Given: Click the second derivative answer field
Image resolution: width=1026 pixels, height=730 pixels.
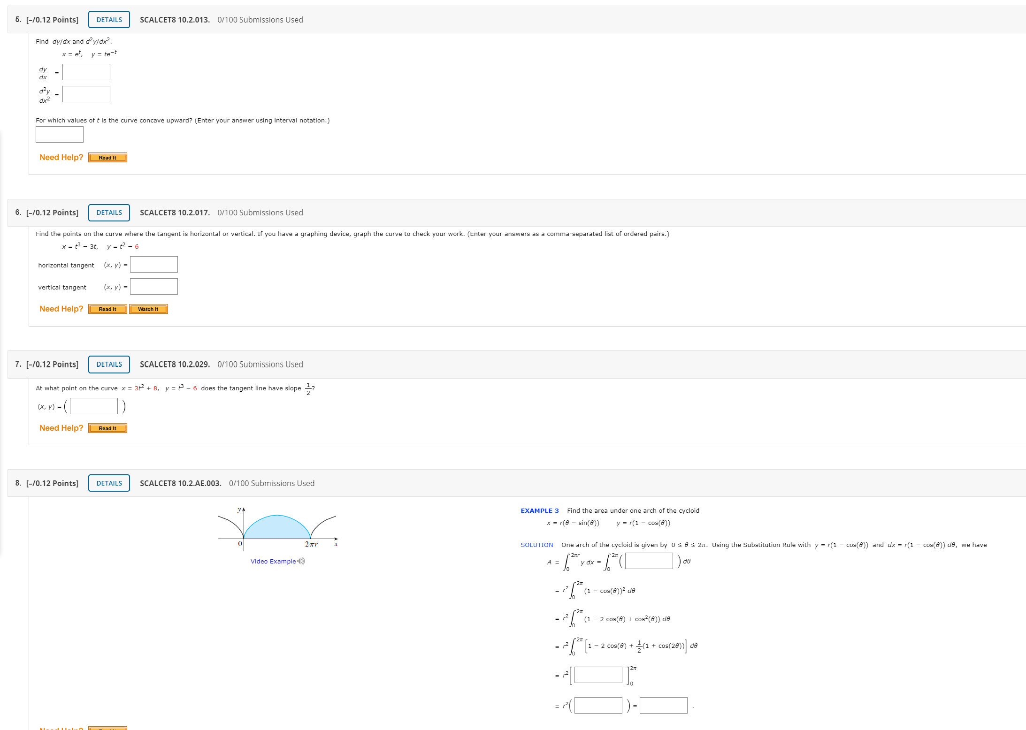Looking at the screenshot, I should [86, 94].
